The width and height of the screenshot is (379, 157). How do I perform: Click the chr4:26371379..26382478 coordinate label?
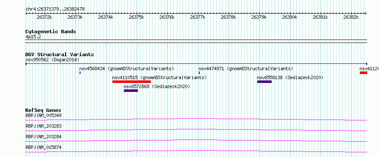[55, 9]
